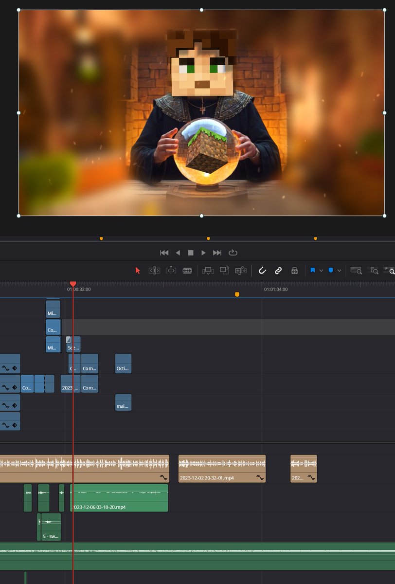Screen dimensions: 395x584
Task: Click the Replace Clip toolbar icon
Action: (x=241, y=270)
